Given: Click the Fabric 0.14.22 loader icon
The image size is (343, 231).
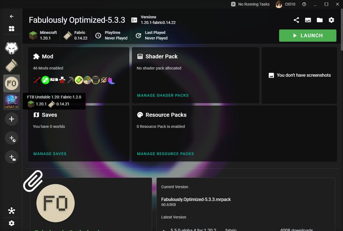Looking at the screenshot, I should [68, 36].
